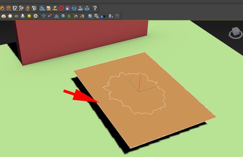
Task: Click the panel layout icon beside the help circle
Action: coord(111,16)
